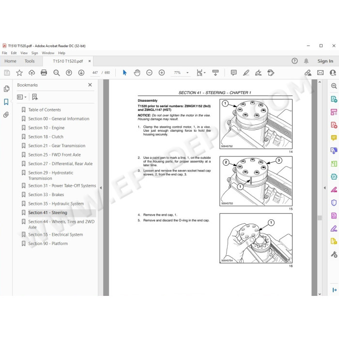The width and height of the screenshot is (339, 339).
Task: Open Section 55 - Electrical System
Action: pos(56,234)
